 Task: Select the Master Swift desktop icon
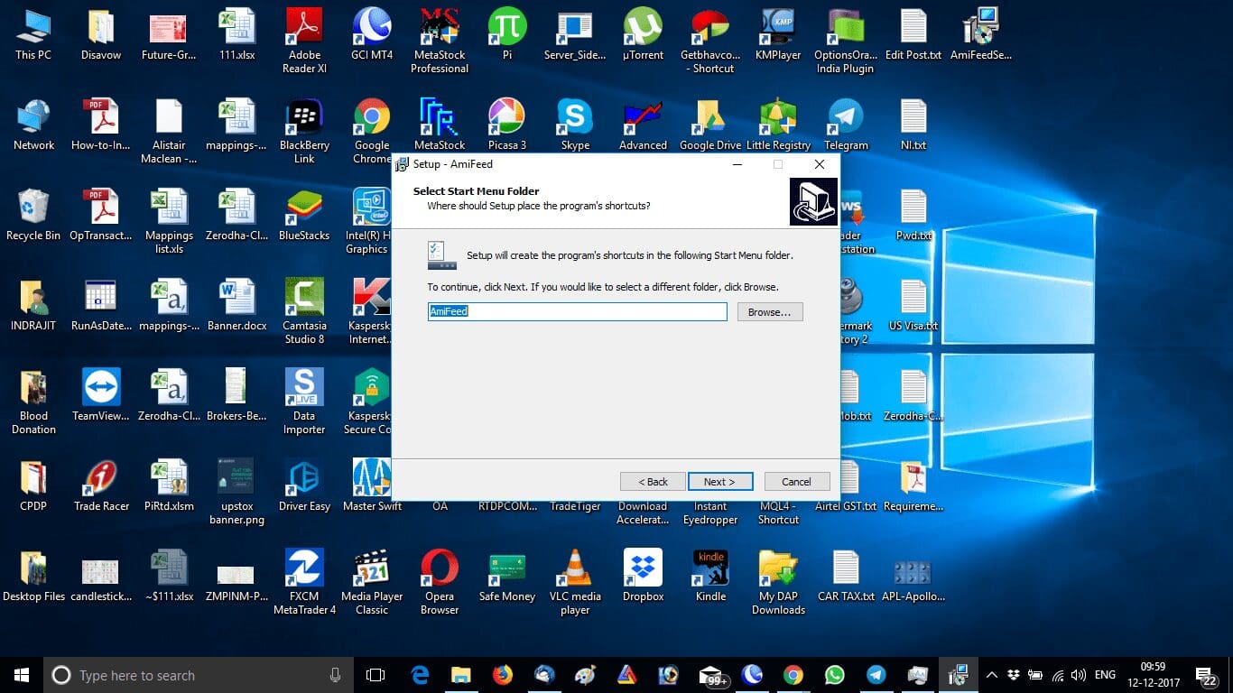click(x=372, y=485)
